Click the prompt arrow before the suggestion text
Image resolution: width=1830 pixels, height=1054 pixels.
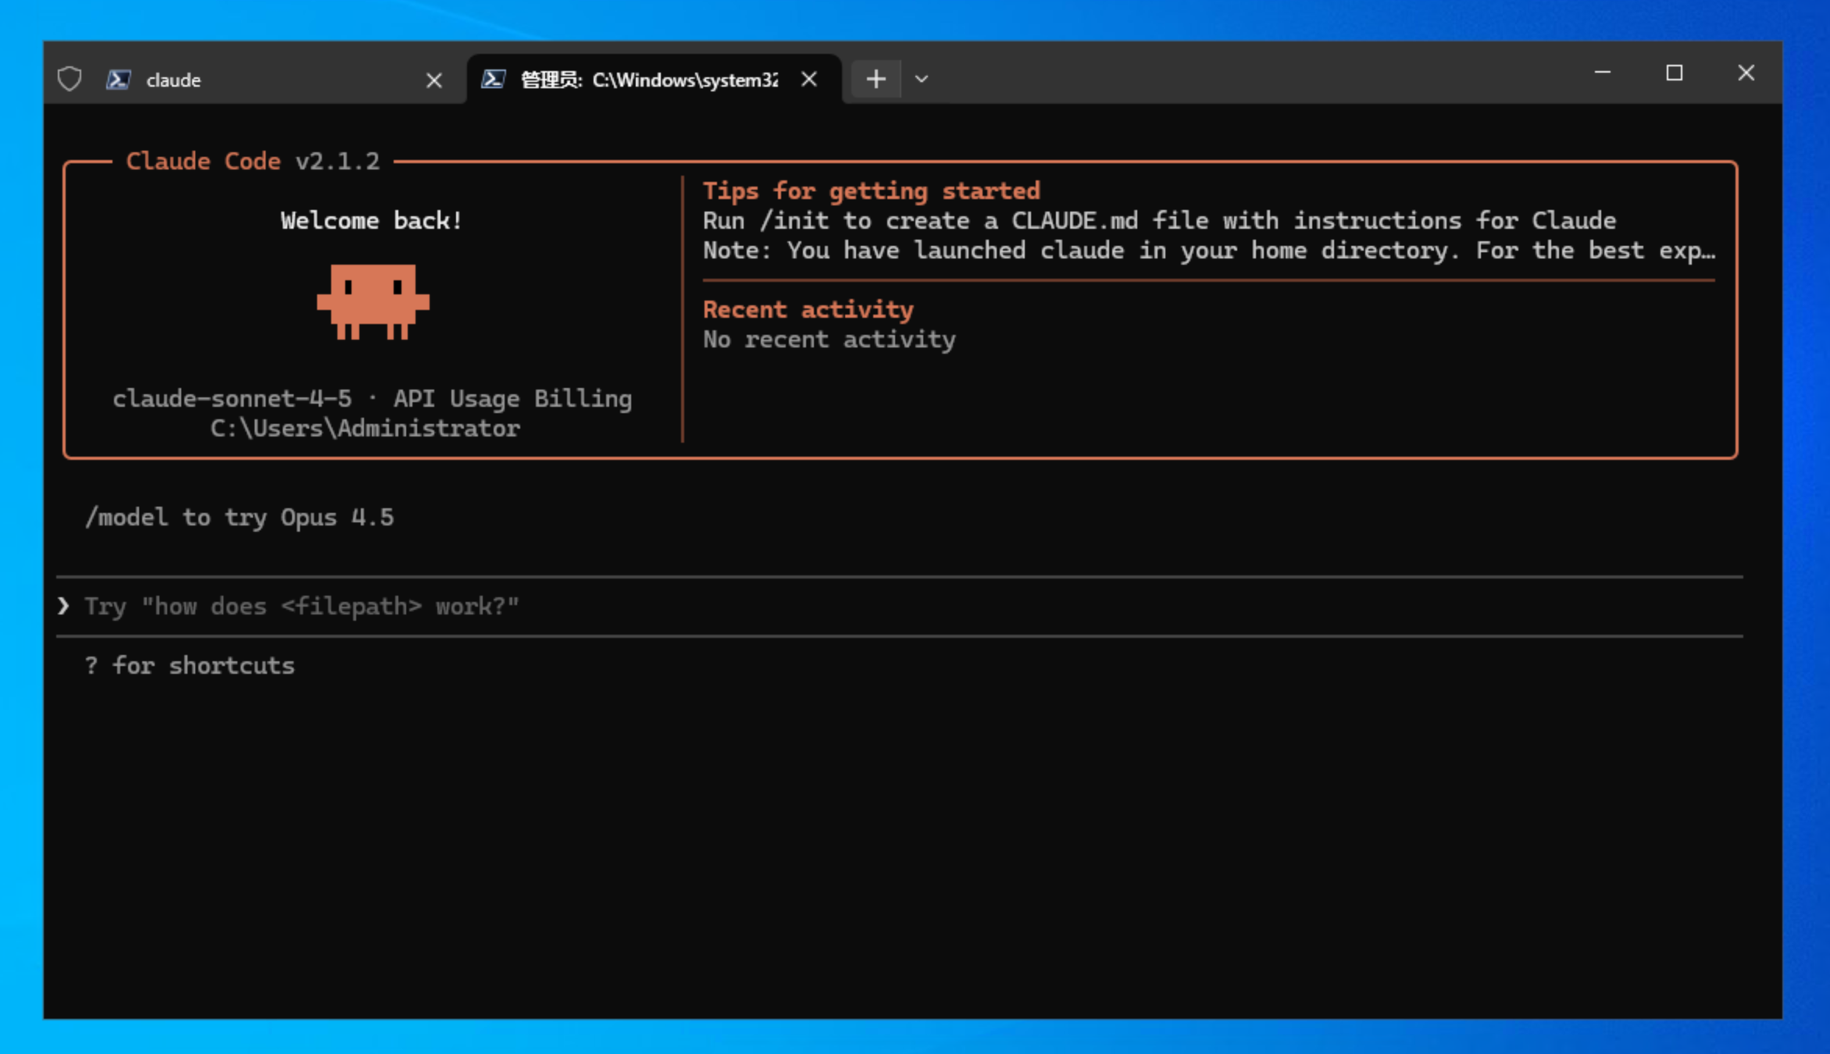tap(62, 605)
